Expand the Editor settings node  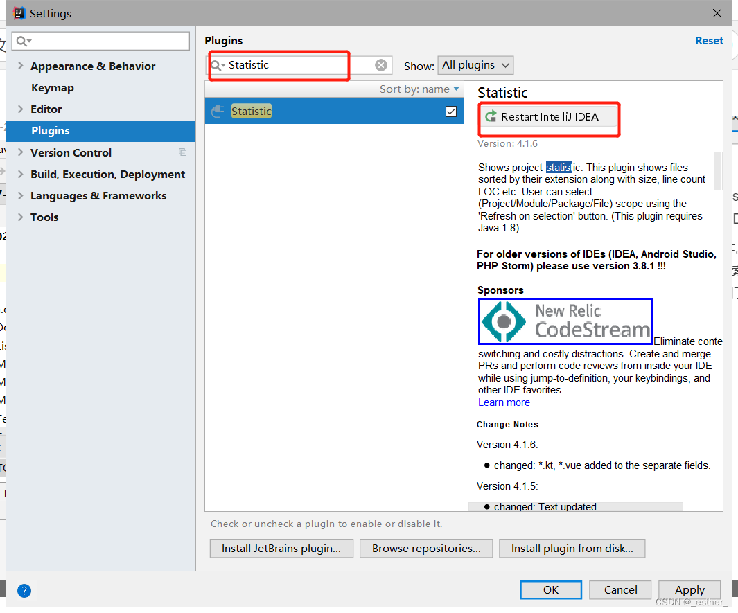tap(20, 109)
